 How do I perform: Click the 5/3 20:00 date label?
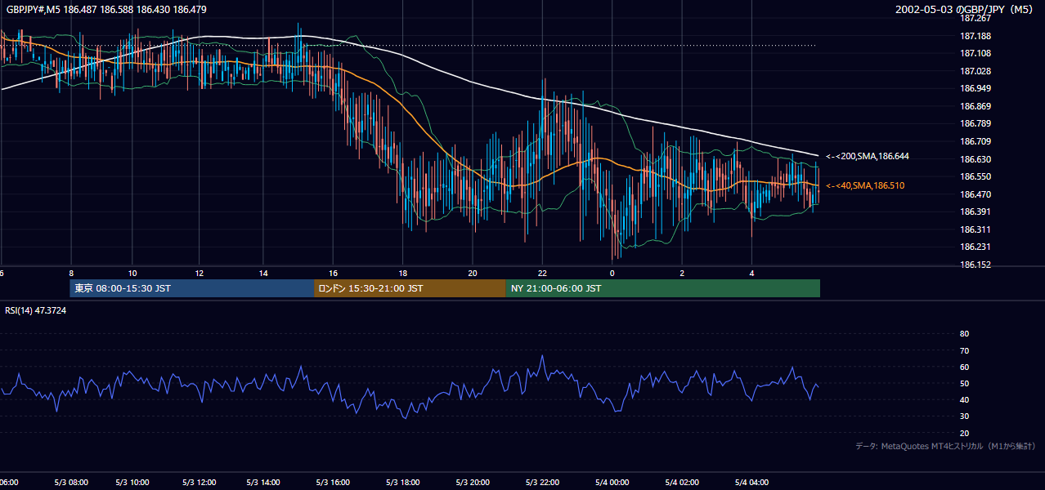pyautogui.click(x=472, y=482)
